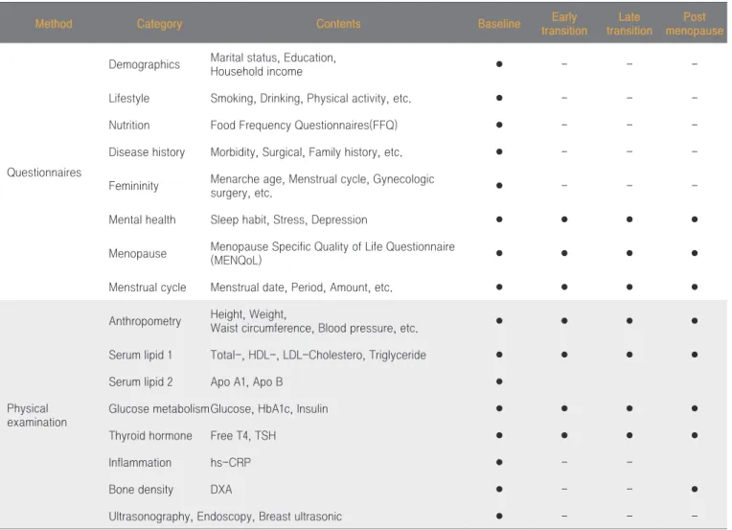Click Late transition dot for Thyroid hormone
This screenshot has width=732, height=530.
(629, 435)
